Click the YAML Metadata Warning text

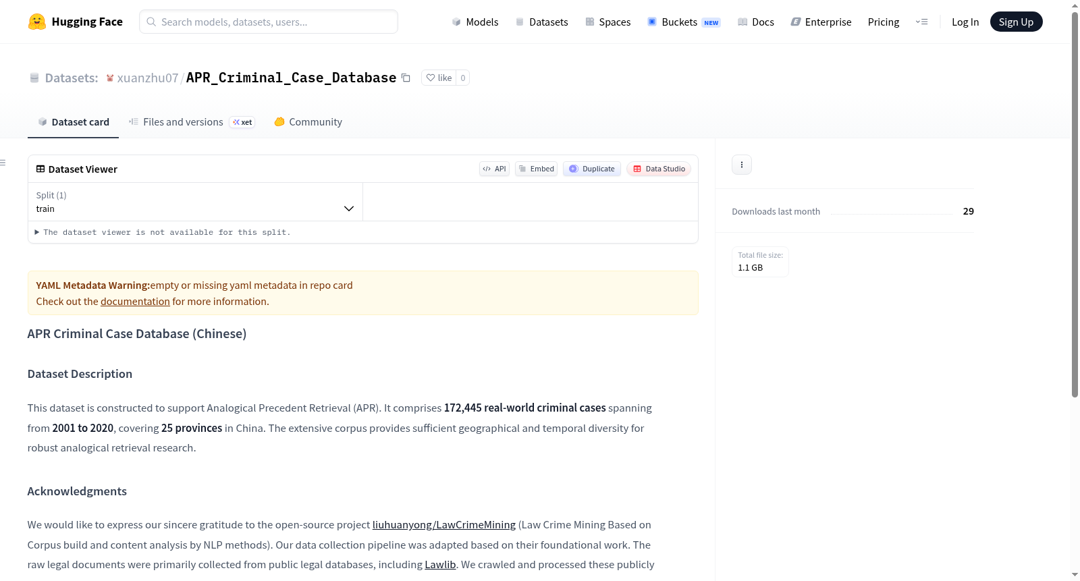93,285
